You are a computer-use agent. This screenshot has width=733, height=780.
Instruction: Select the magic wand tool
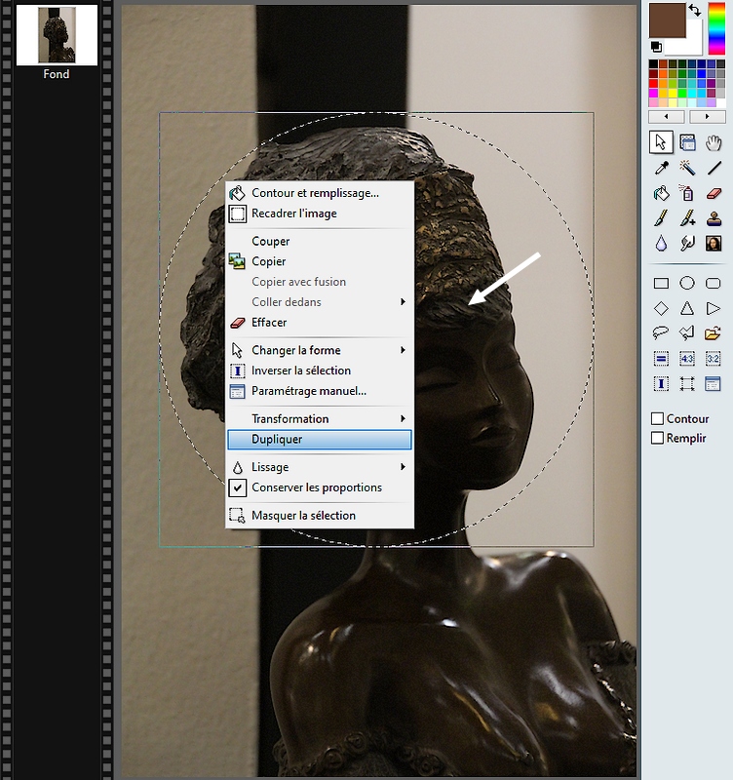click(687, 168)
